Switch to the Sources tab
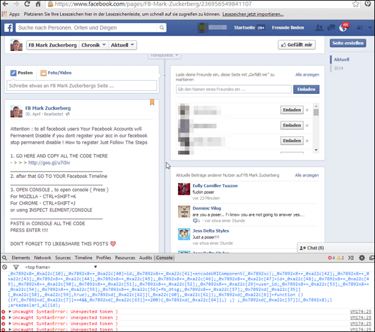375x332 pixels. click(x=63, y=258)
